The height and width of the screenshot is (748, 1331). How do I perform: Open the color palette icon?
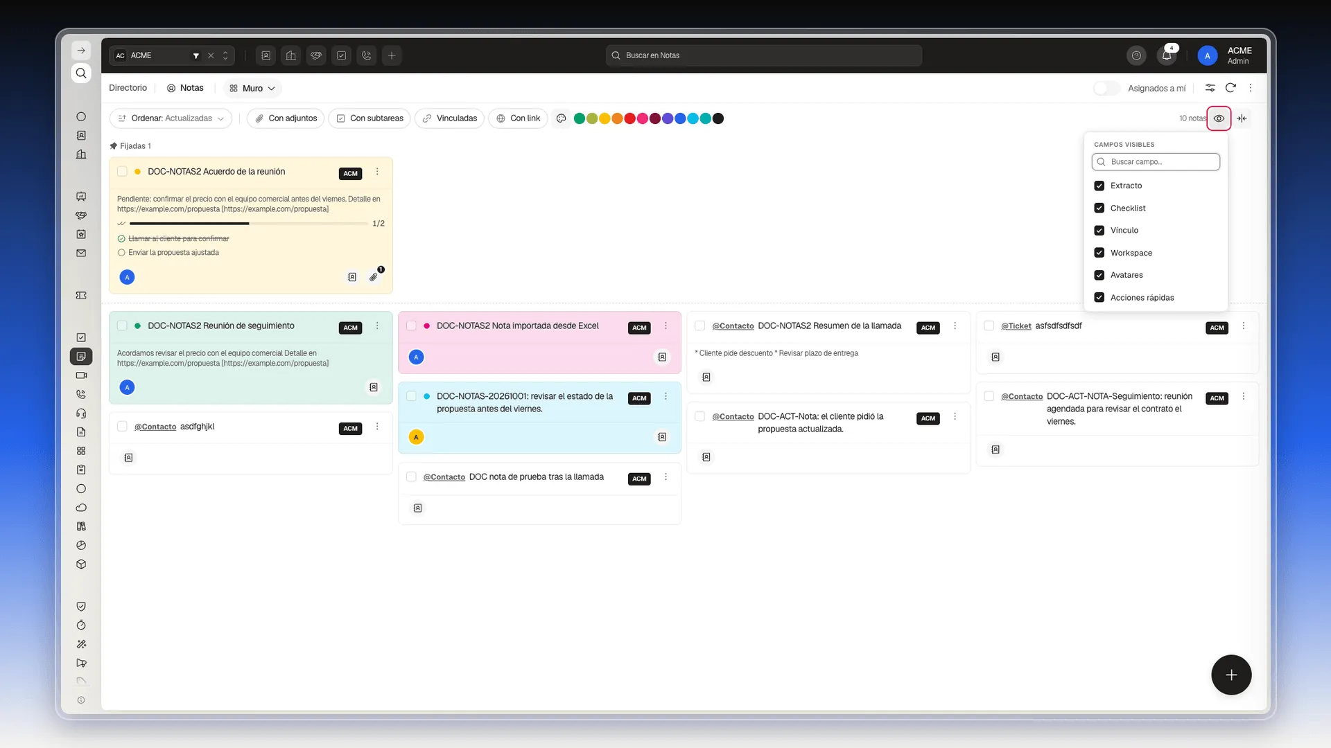(x=561, y=118)
